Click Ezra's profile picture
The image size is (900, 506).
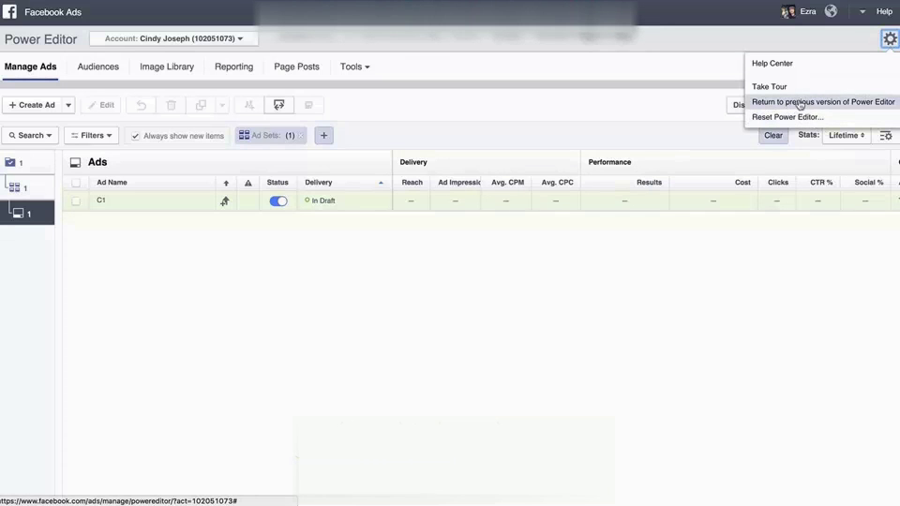pos(788,11)
